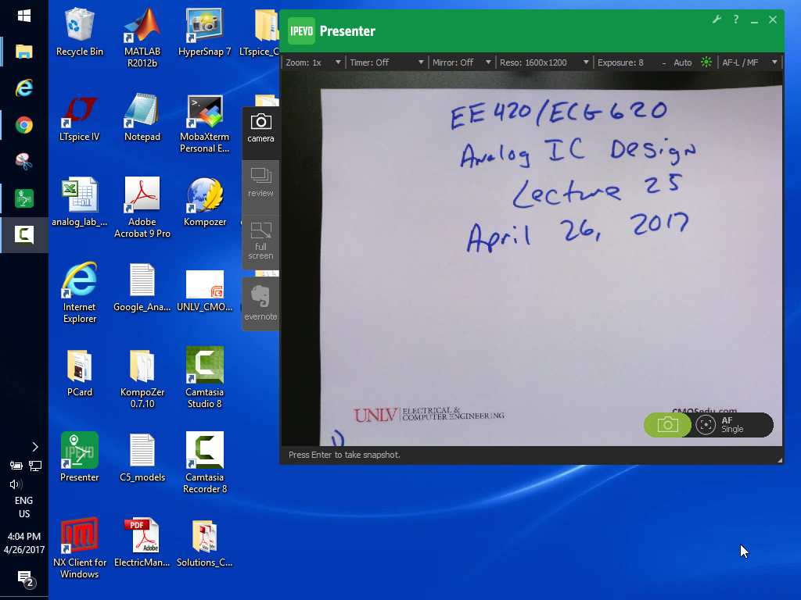The width and height of the screenshot is (801, 600).
Task: Select the Presenter desktop shortcut
Action: click(79, 458)
